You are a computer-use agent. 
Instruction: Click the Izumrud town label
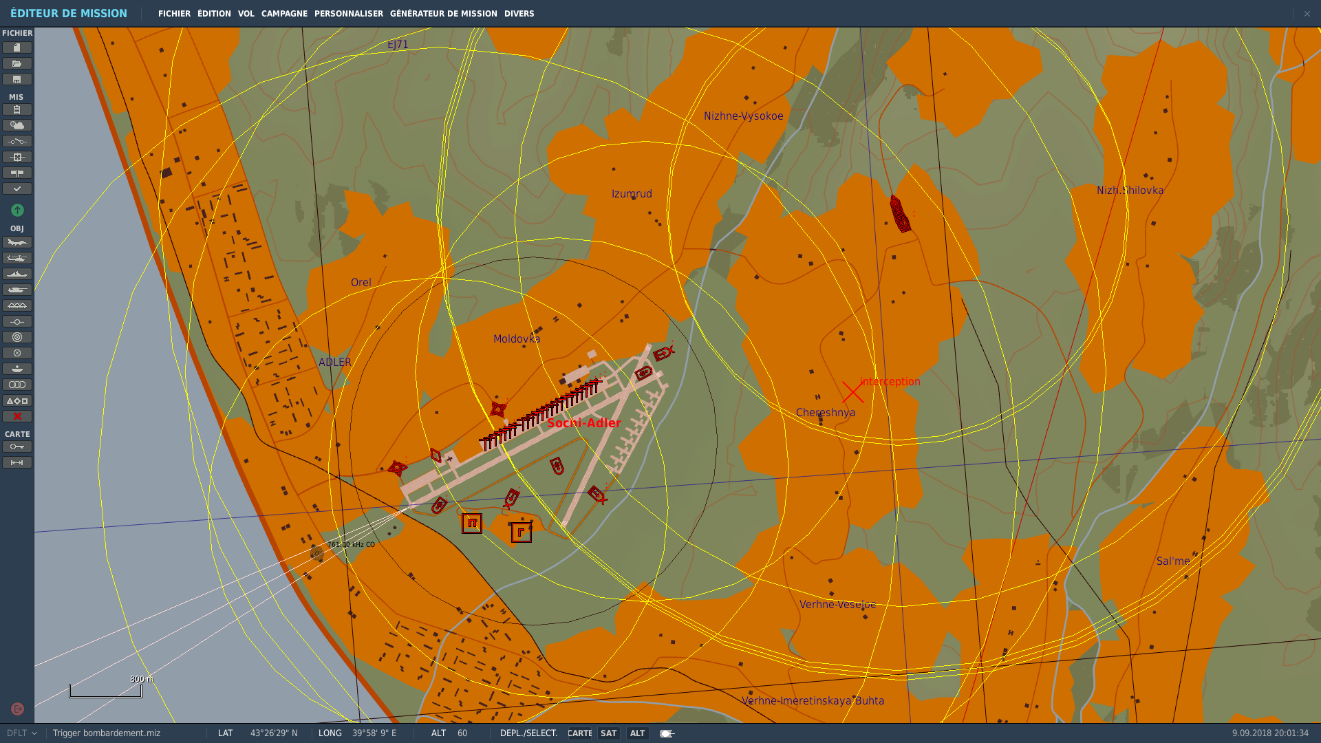coord(632,194)
